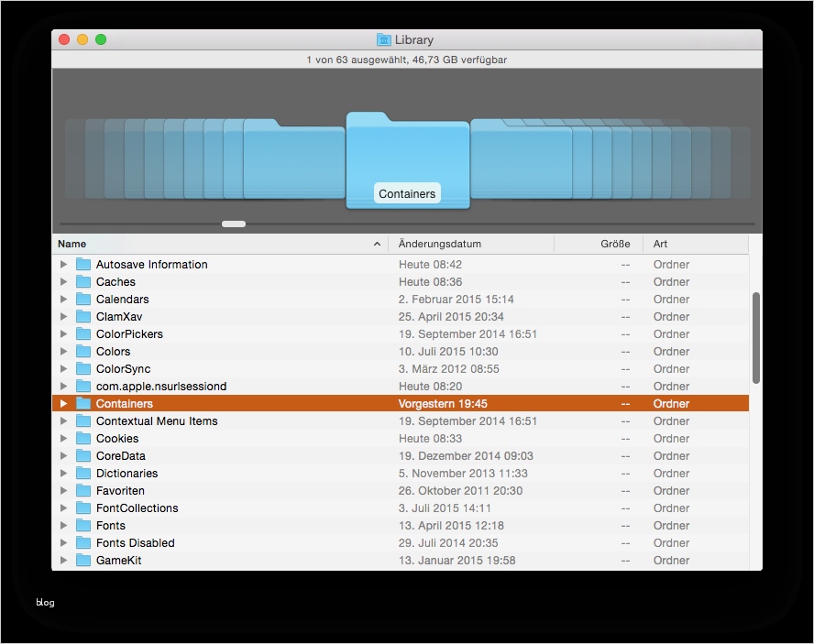Click the status text '1 von 63 ausgewählt'

[x=357, y=60]
